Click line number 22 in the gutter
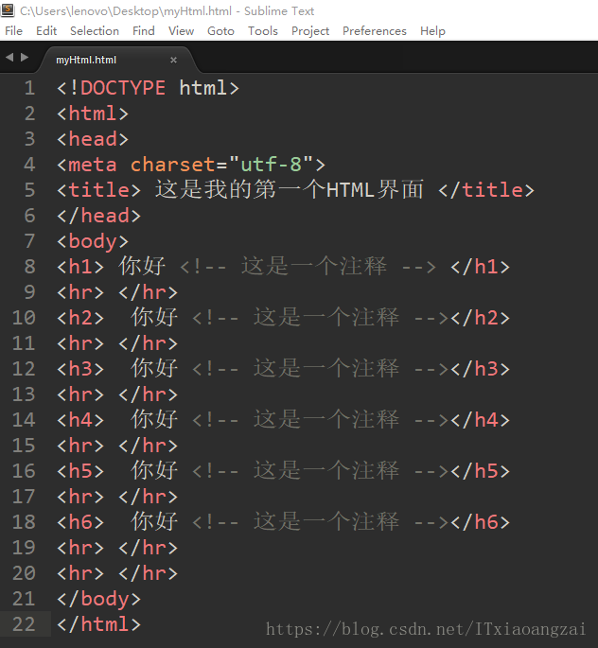 [24, 624]
